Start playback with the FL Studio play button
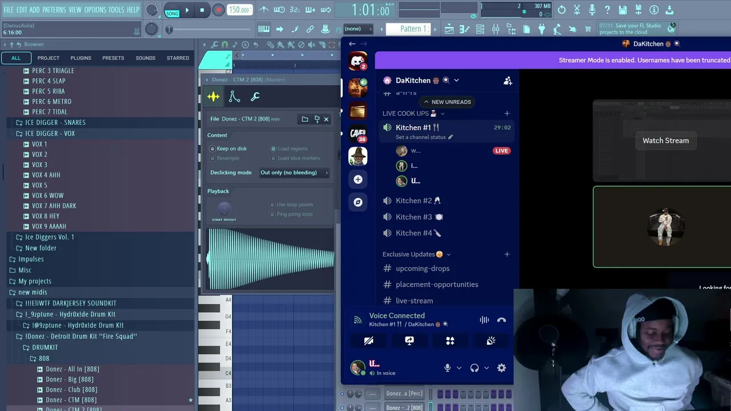The width and height of the screenshot is (731, 411). tap(187, 10)
